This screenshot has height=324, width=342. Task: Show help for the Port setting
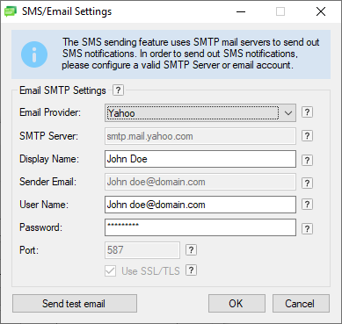(191, 250)
